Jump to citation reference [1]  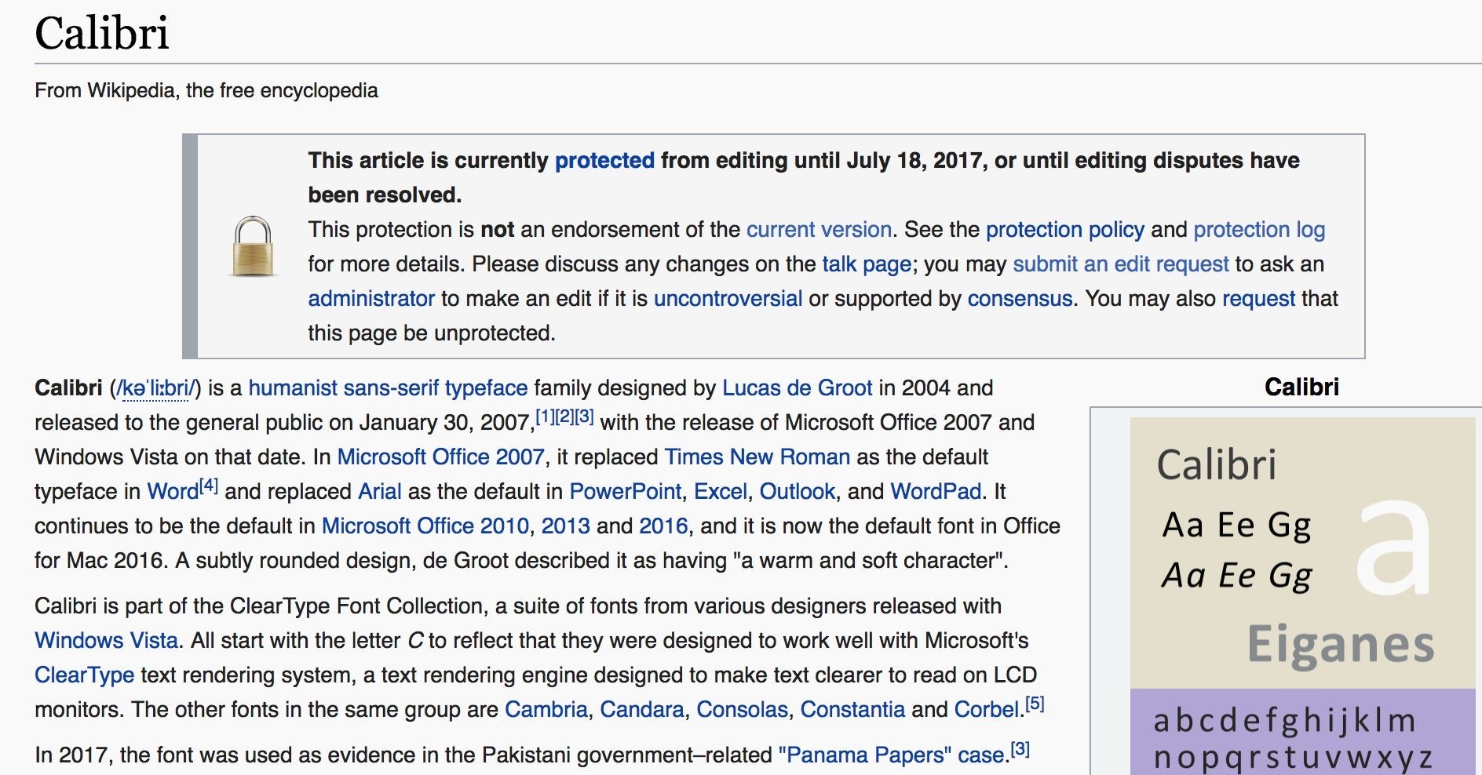(x=546, y=417)
